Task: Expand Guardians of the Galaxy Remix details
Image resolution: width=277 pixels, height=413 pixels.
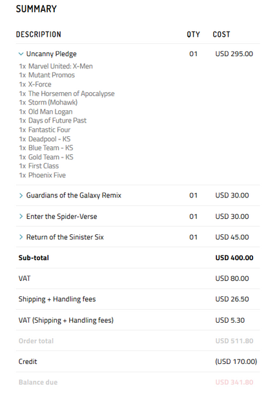Action: point(21,196)
